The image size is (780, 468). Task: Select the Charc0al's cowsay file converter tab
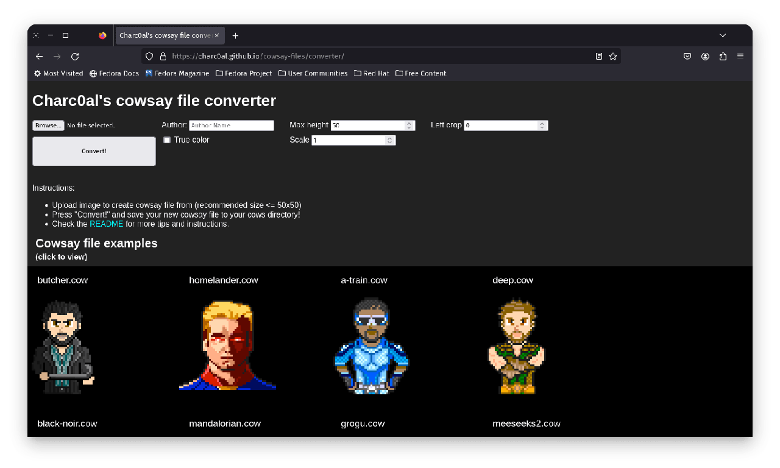(x=165, y=36)
